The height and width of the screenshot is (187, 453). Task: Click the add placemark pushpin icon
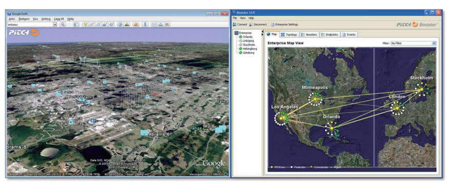(x=86, y=24)
